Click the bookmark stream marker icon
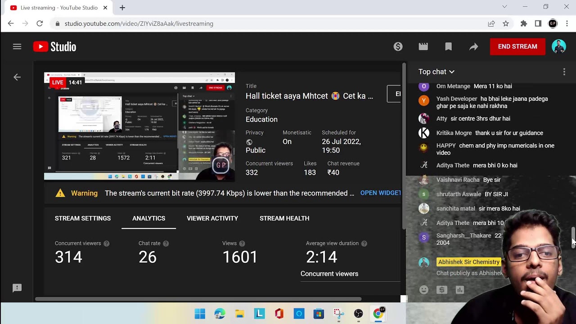 [448, 46]
